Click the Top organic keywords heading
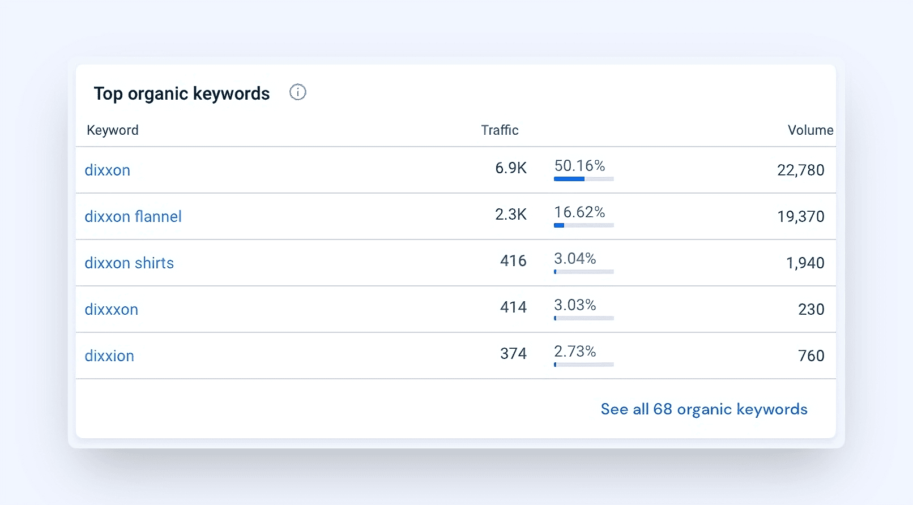Image resolution: width=913 pixels, height=505 pixels. (x=182, y=93)
